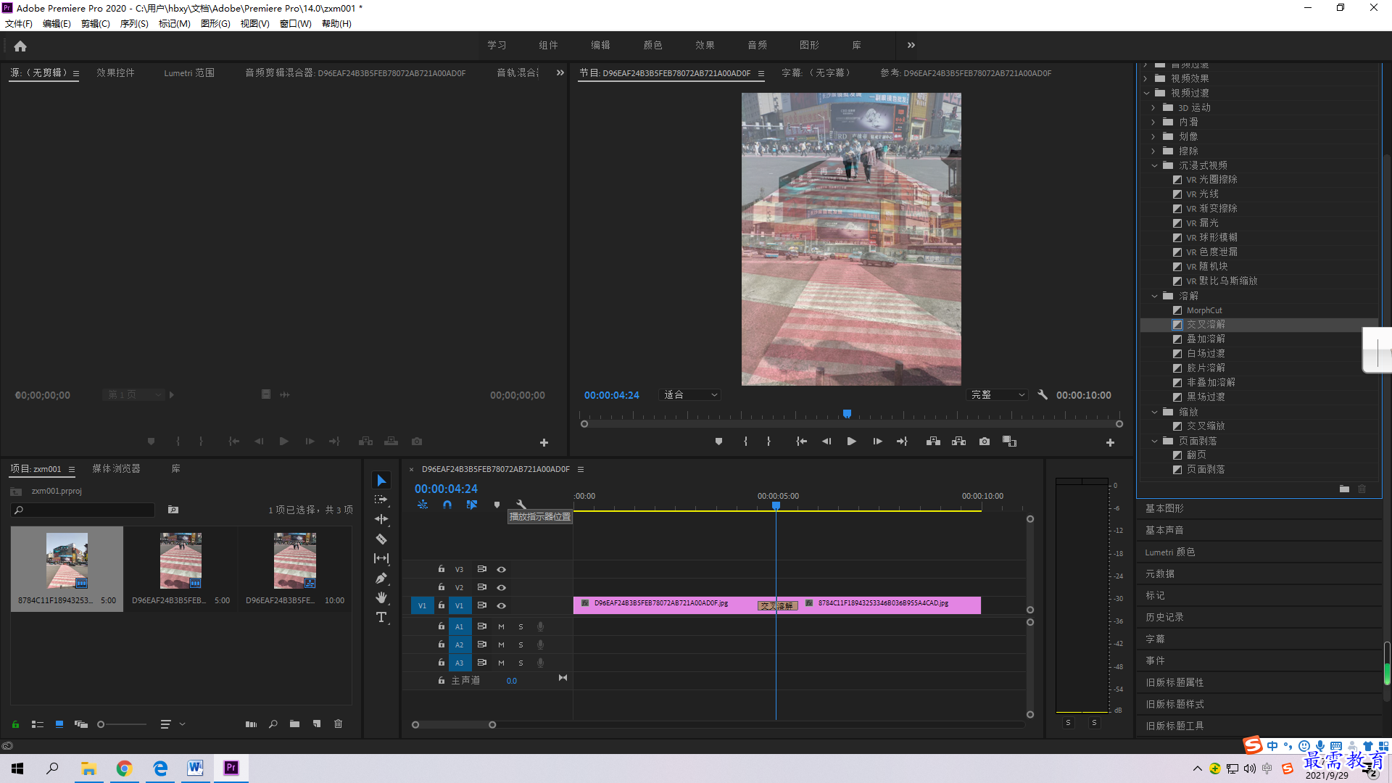Open 效果控件 panel tab
Screen dimensions: 1392x783
pyautogui.click(x=115, y=73)
